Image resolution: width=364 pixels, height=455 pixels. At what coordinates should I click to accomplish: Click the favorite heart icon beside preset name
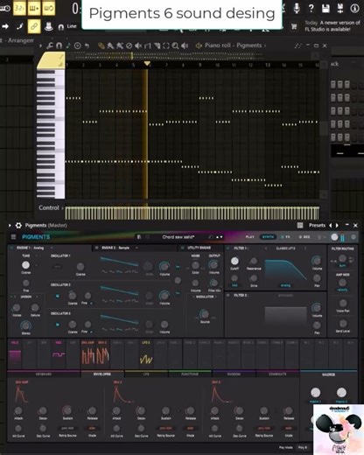pos(148,237)
